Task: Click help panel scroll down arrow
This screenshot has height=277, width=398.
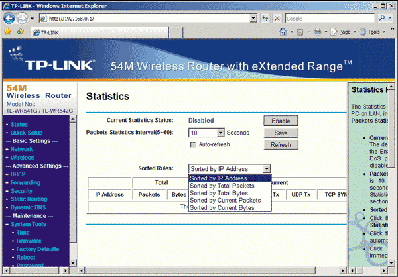Action: coord(391,263)
